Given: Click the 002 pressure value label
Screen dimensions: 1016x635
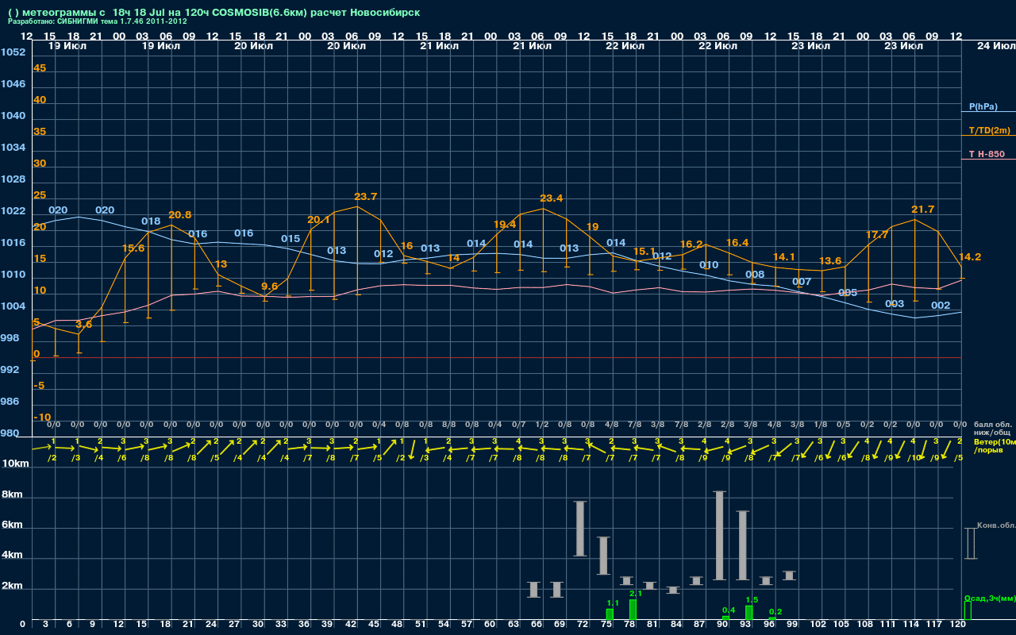Looking at the screenshot, I should pos(941,305).
